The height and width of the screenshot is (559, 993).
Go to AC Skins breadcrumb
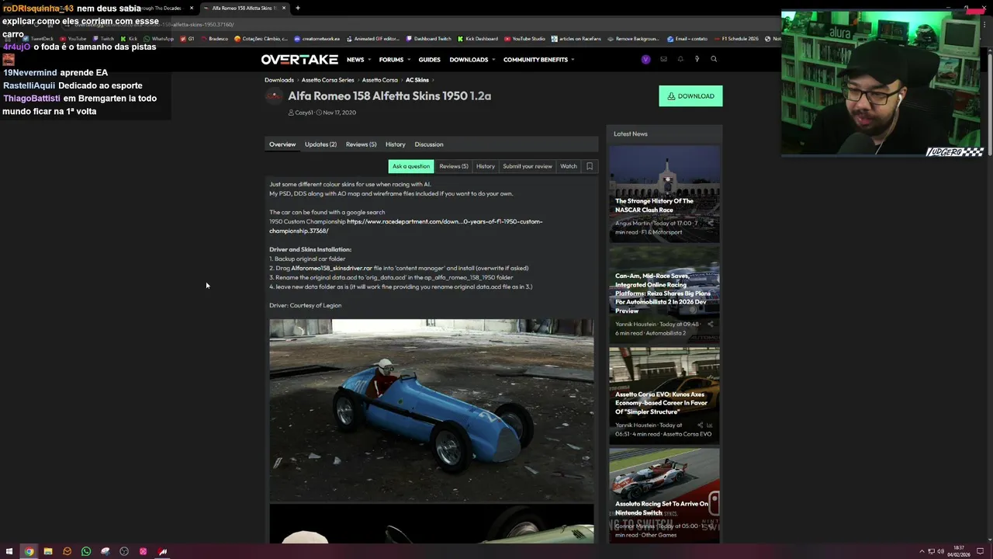tap(417, 80)
